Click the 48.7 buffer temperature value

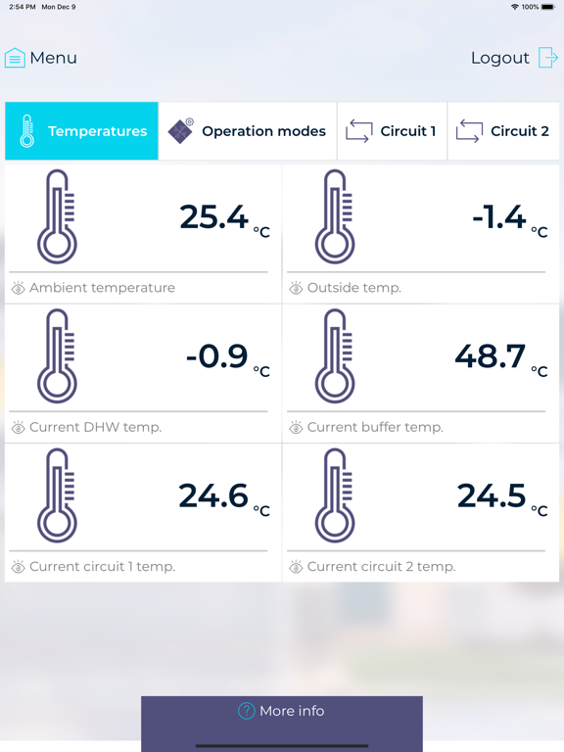pos(491,355)
